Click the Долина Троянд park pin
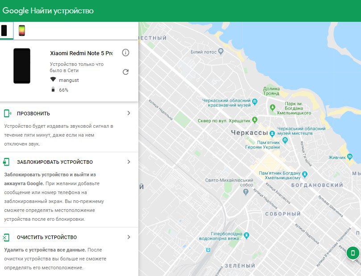The width and height of the screenshot is (361, 276). coord(272,107)
